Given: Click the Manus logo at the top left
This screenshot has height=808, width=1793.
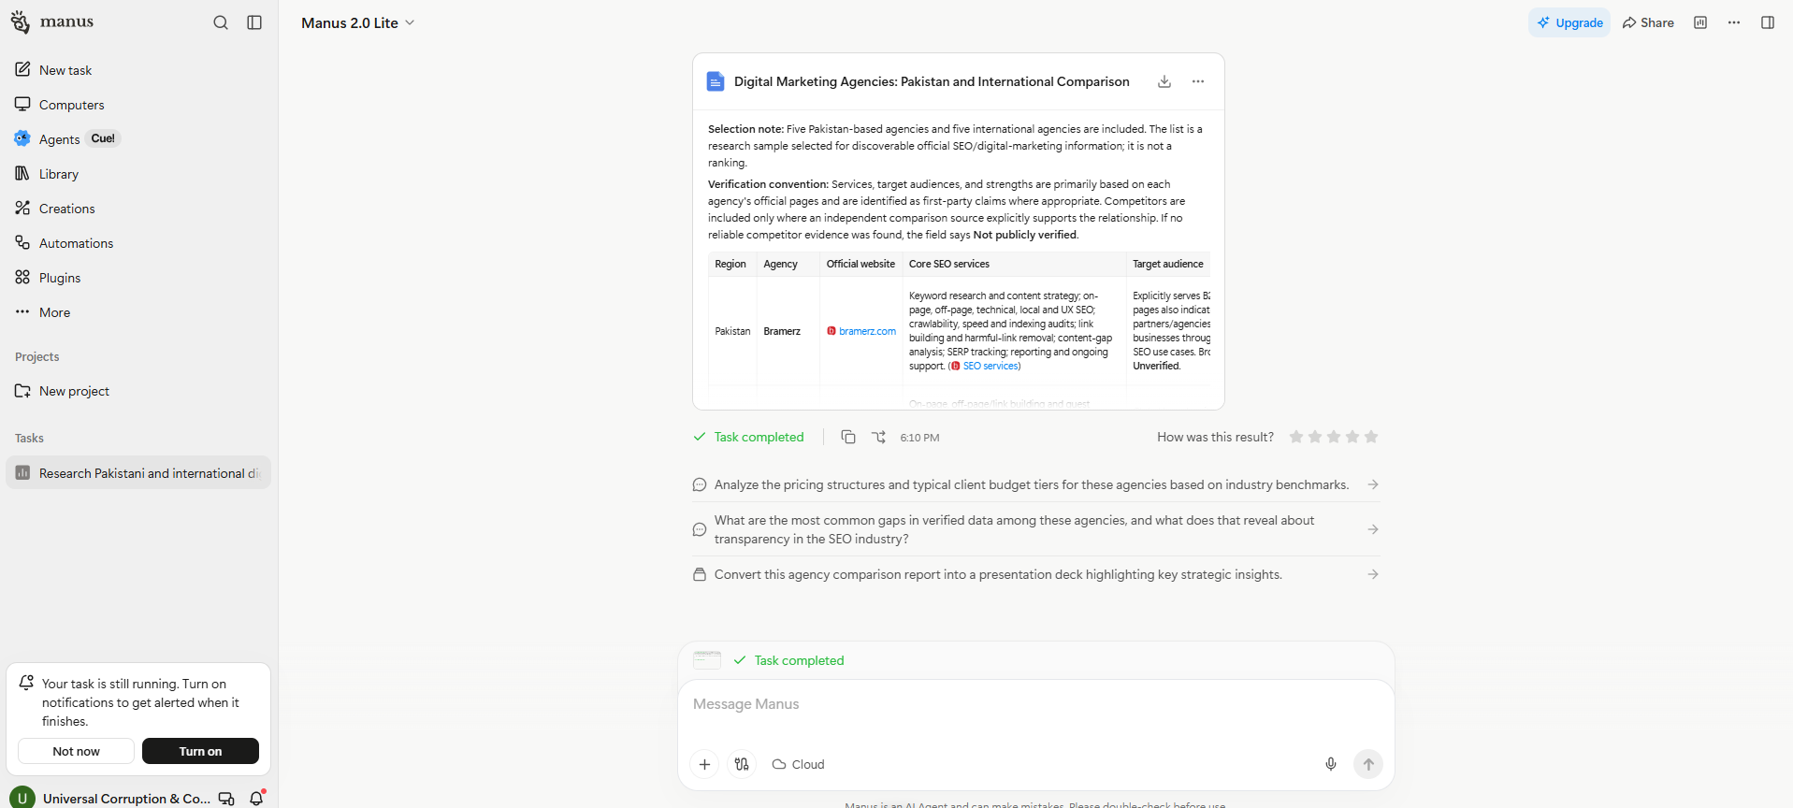Looking at the screenshot, I should tap(52, 22).
